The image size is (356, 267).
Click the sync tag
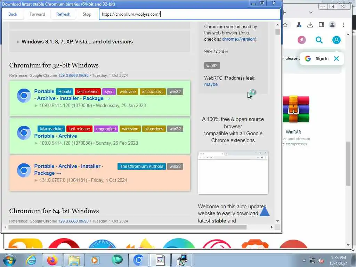[x=109, y=92]
